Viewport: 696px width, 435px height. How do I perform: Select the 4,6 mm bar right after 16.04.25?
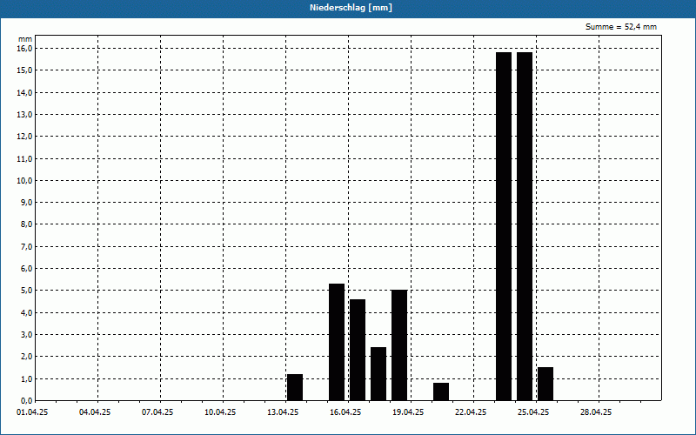tap(358, 351)
